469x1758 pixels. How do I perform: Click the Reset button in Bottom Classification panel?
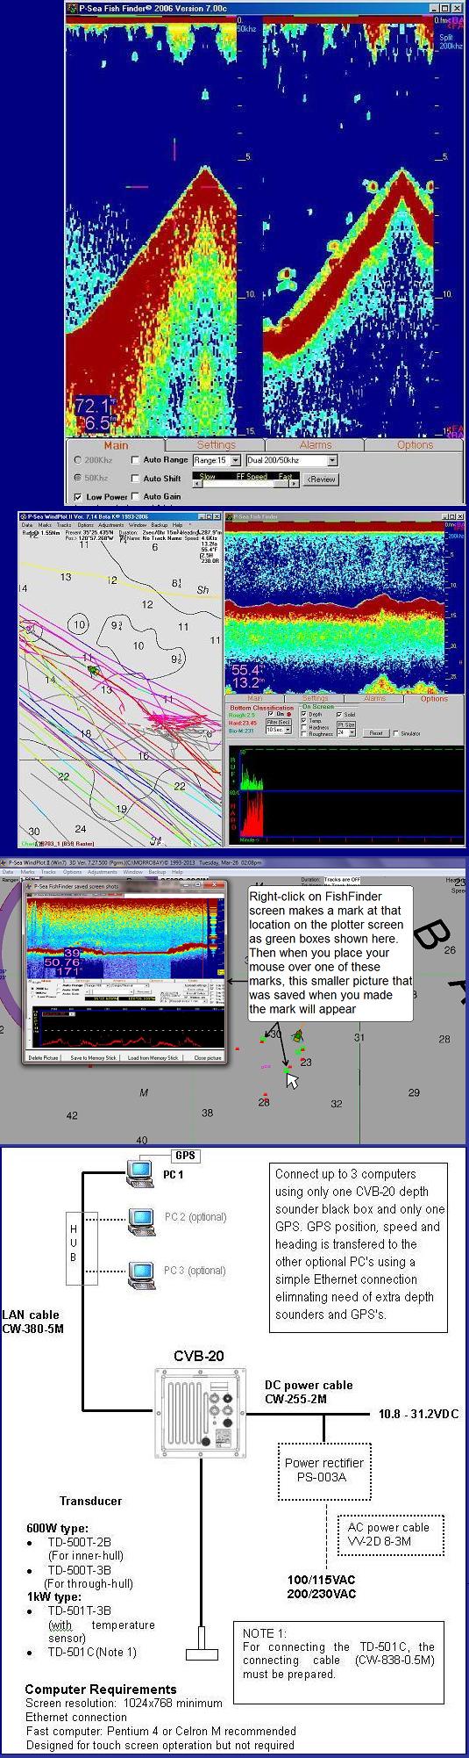pos(376,732)
